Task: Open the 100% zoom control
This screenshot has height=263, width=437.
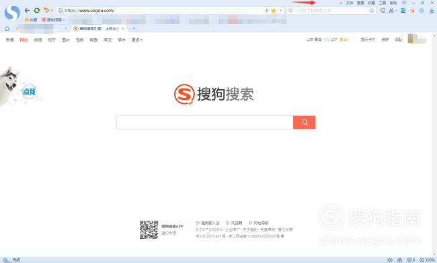Action: point(428,260)
